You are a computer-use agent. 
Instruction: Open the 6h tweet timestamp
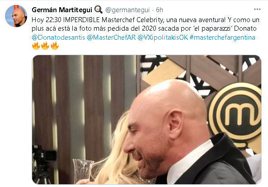159,10
